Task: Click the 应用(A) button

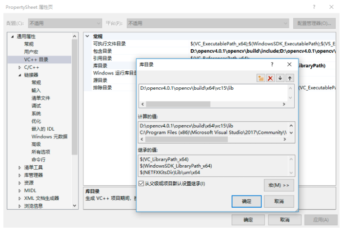Action: pyautogui.click(x=321, y=220)
